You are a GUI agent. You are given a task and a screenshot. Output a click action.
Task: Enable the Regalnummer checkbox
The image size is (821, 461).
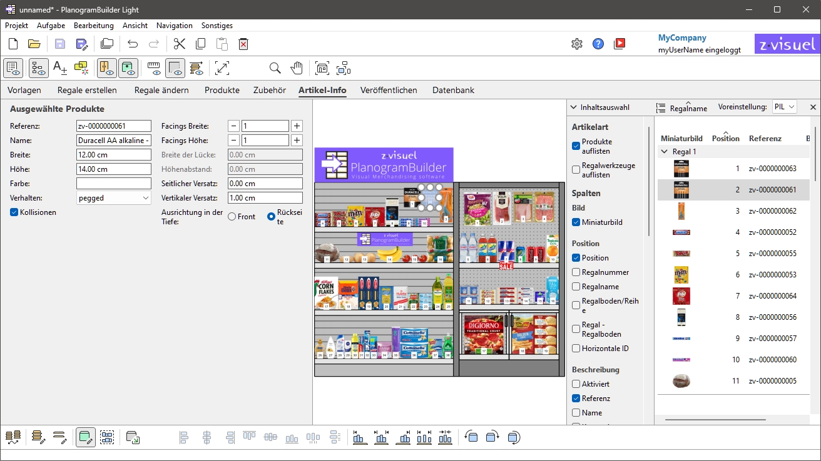[x=576, y=272]
